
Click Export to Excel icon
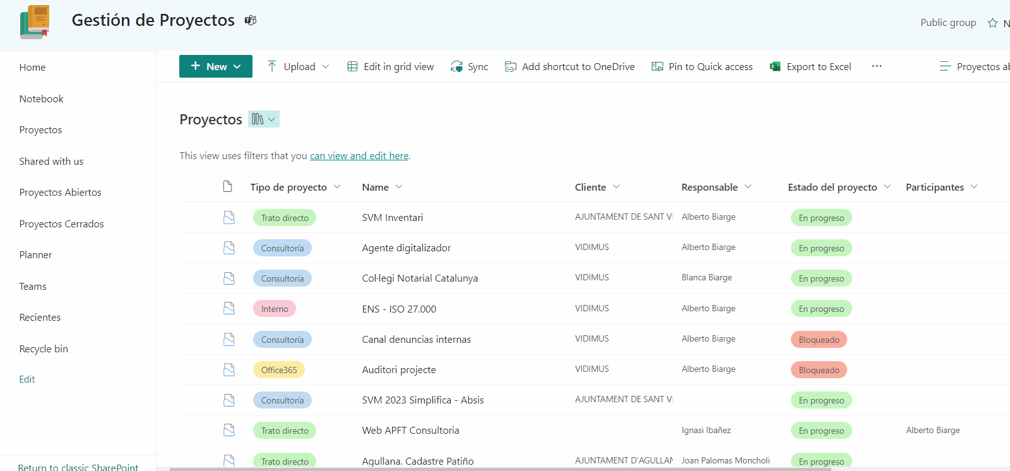point(775,66)
